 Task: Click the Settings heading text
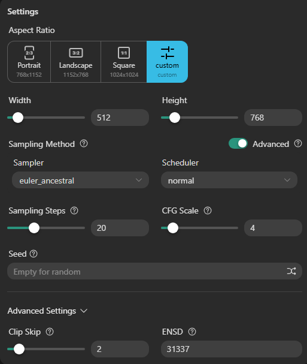(x=23, y=11)
